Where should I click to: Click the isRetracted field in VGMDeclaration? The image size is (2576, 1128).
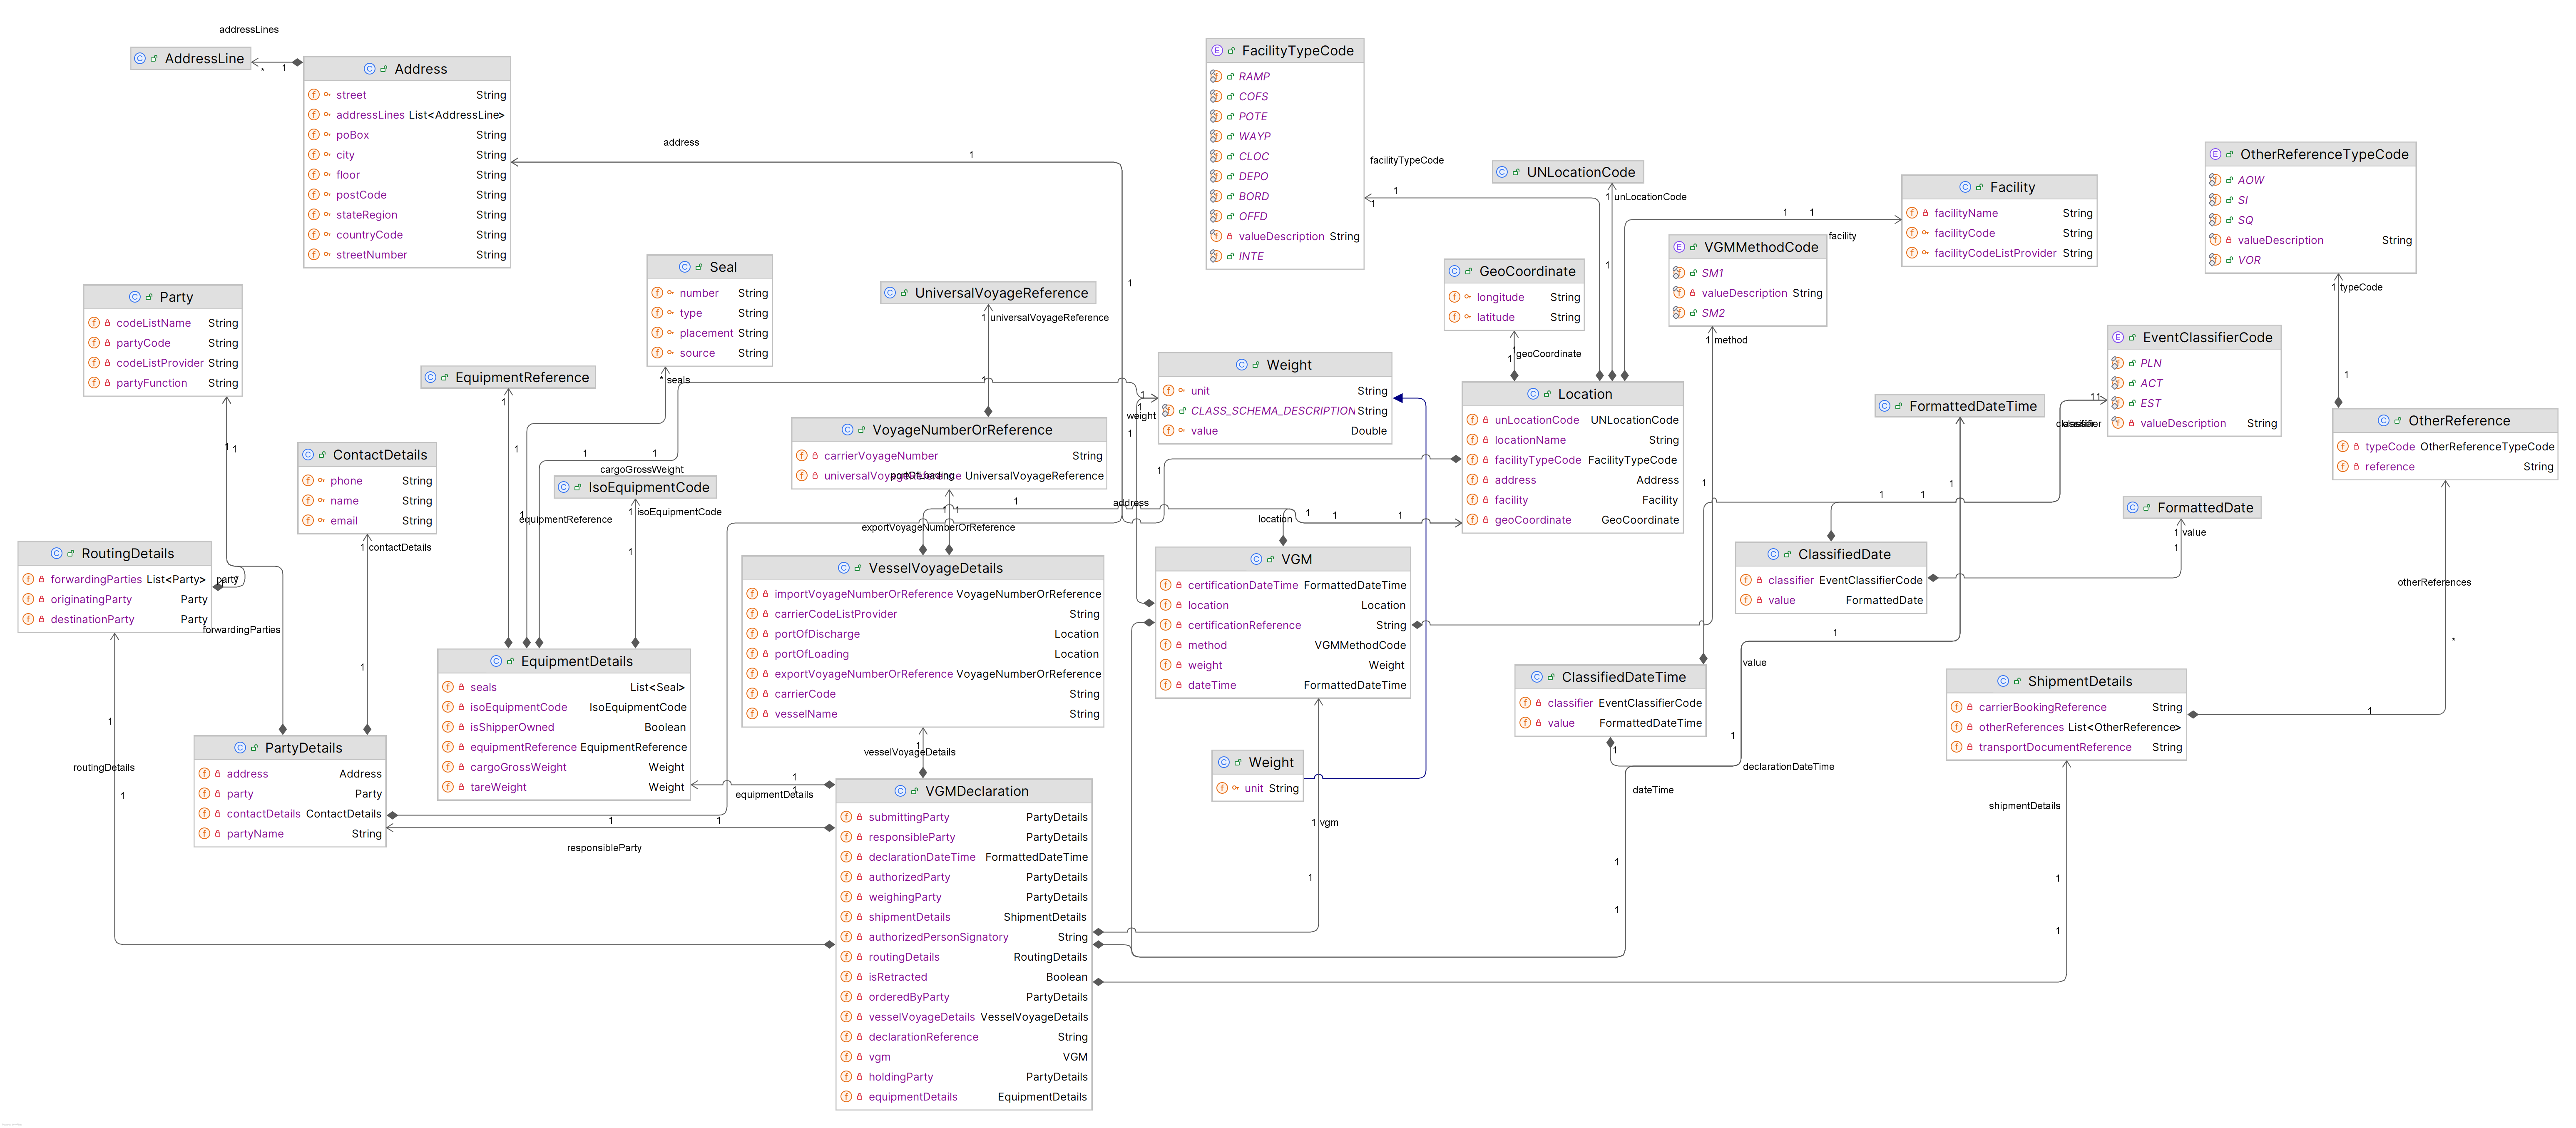tap(897, 977)
